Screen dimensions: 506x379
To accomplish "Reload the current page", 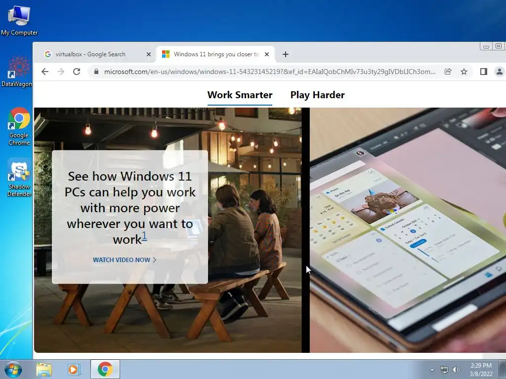I will click(77, 72).
